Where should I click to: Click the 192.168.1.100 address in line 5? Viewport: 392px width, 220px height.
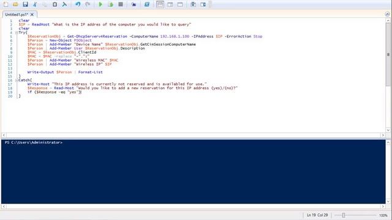click(x=175, y=37)
